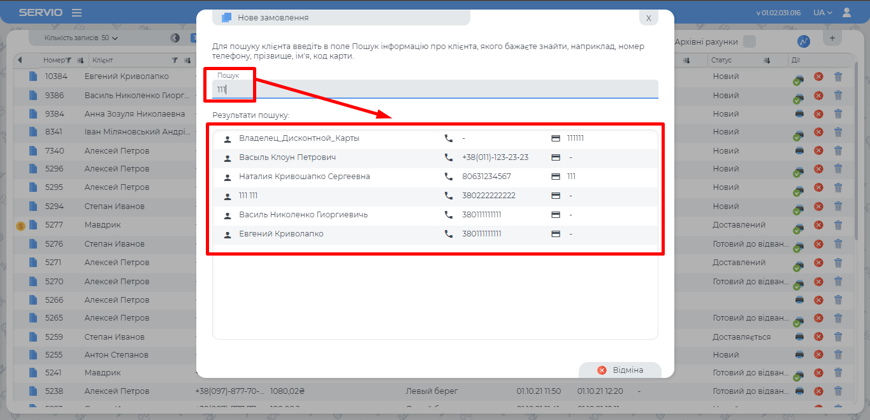The height and width of the screenshot is (420, 870).
Task: Click the user profile icon
Action: [x=846, y=13]
